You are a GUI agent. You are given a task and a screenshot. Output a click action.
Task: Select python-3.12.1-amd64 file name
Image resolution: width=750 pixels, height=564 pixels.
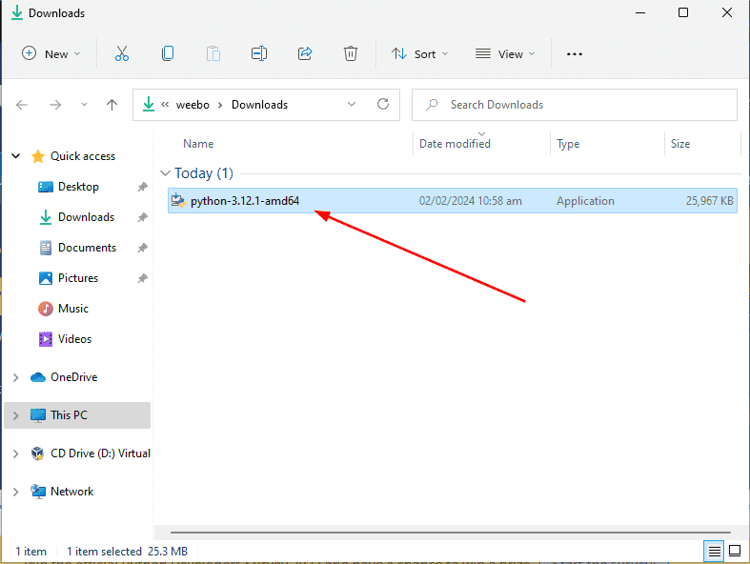click(244, 201)
